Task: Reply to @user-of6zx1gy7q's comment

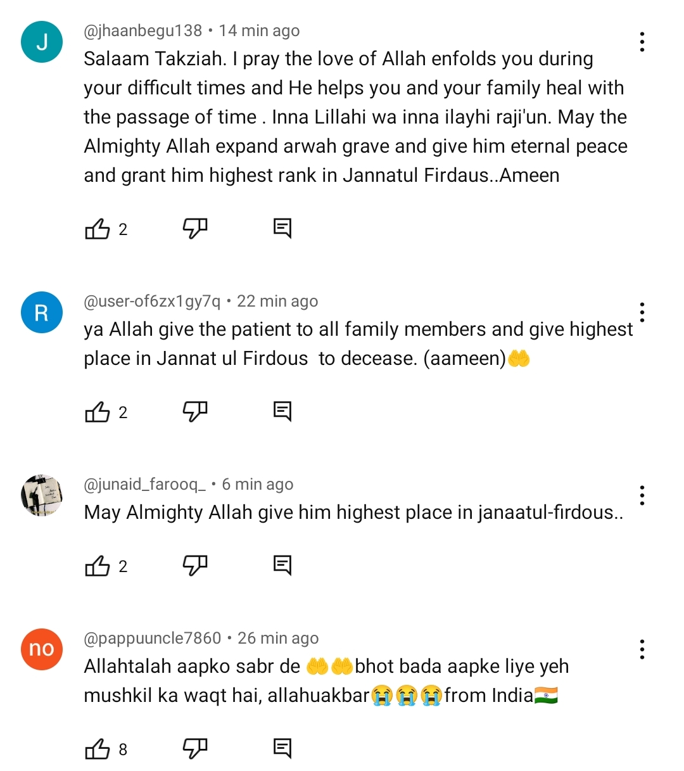Action: [282, 412]
